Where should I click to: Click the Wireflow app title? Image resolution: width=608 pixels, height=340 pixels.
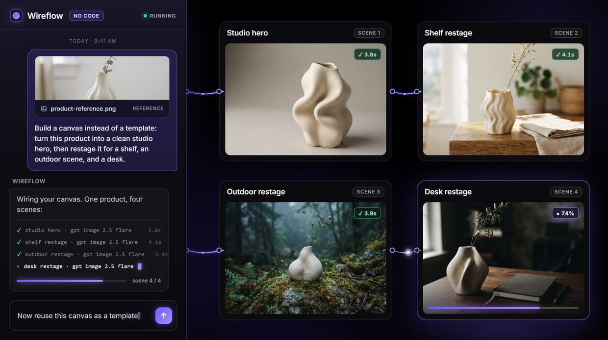45,16
